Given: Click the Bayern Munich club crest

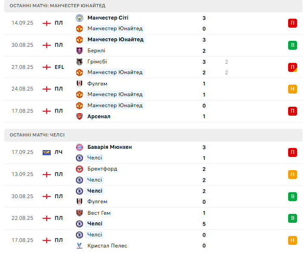Looking at the screenshot, I should (x=79, y=147).
